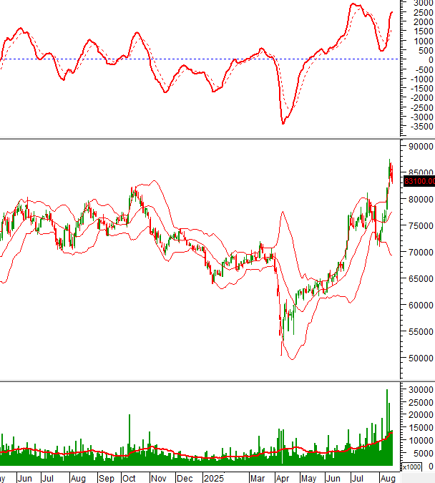Click the -1500 oscillator axis value

pos(422,89)
